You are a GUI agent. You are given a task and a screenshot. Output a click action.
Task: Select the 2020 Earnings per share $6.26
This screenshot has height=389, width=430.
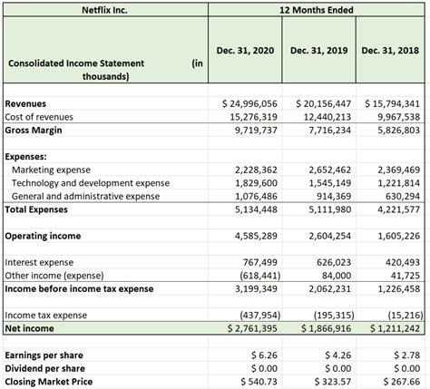(x=264, y=355)
